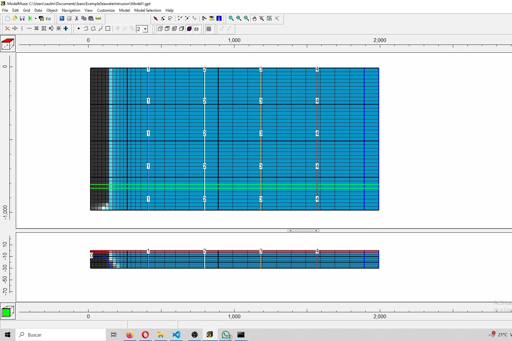Select the green plus add grid line tool
The height and width of the screenshot is (341, 512).
[x=65, y=29]
